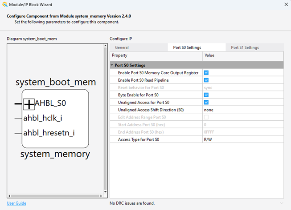Expand the DRC message panel chevron
Viewport: 291px width, 210px height.
pos(282,203)
